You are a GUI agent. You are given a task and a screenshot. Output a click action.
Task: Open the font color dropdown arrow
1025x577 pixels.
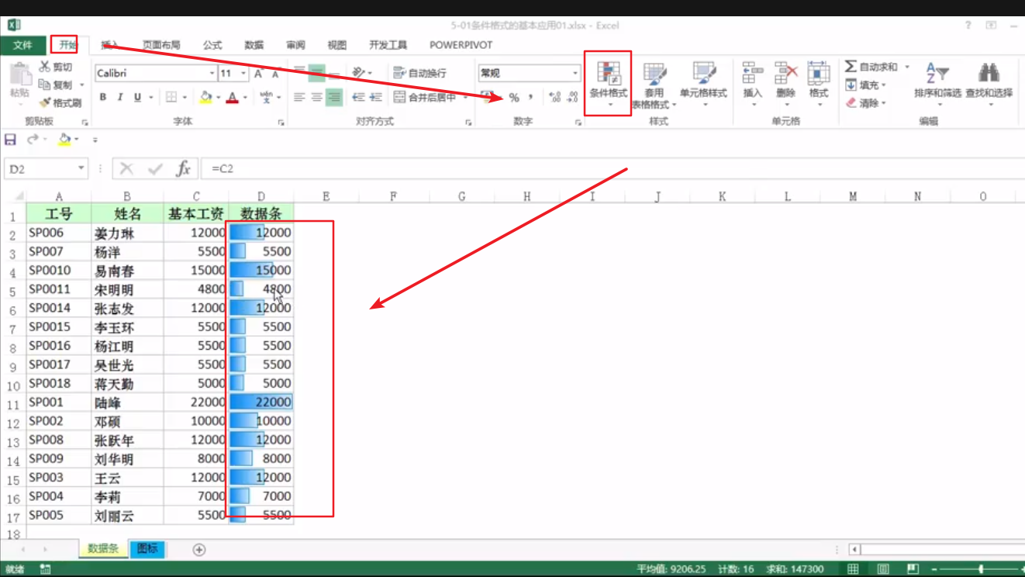tap(245, 98)
